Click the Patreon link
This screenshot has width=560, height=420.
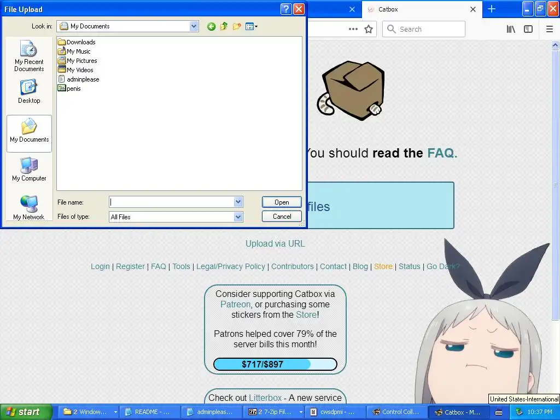(x=236, y=304)
